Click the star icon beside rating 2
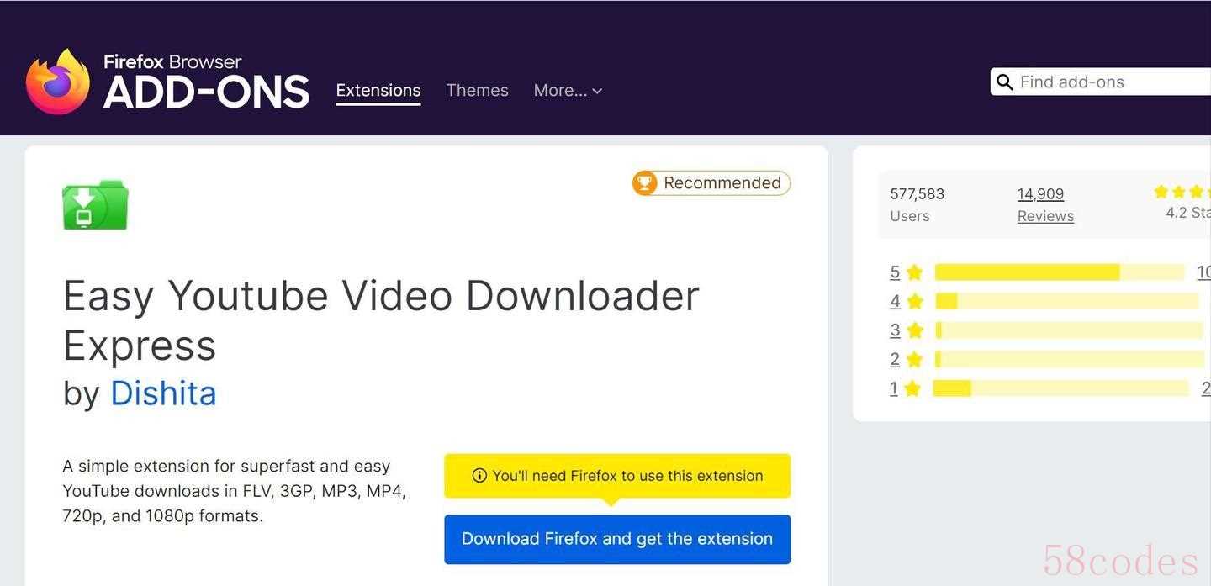 (x=915, y=360)
